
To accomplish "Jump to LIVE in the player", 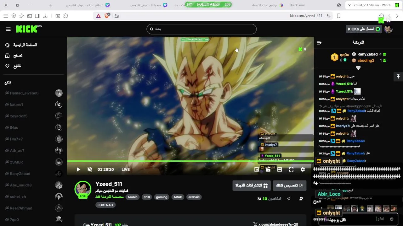I will tap(126, 169).
